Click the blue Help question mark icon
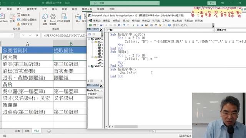 click(170, 25)
